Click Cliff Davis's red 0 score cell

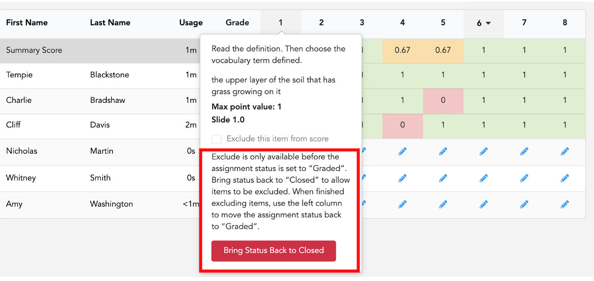pyautogui.click(x=402, y=124)
